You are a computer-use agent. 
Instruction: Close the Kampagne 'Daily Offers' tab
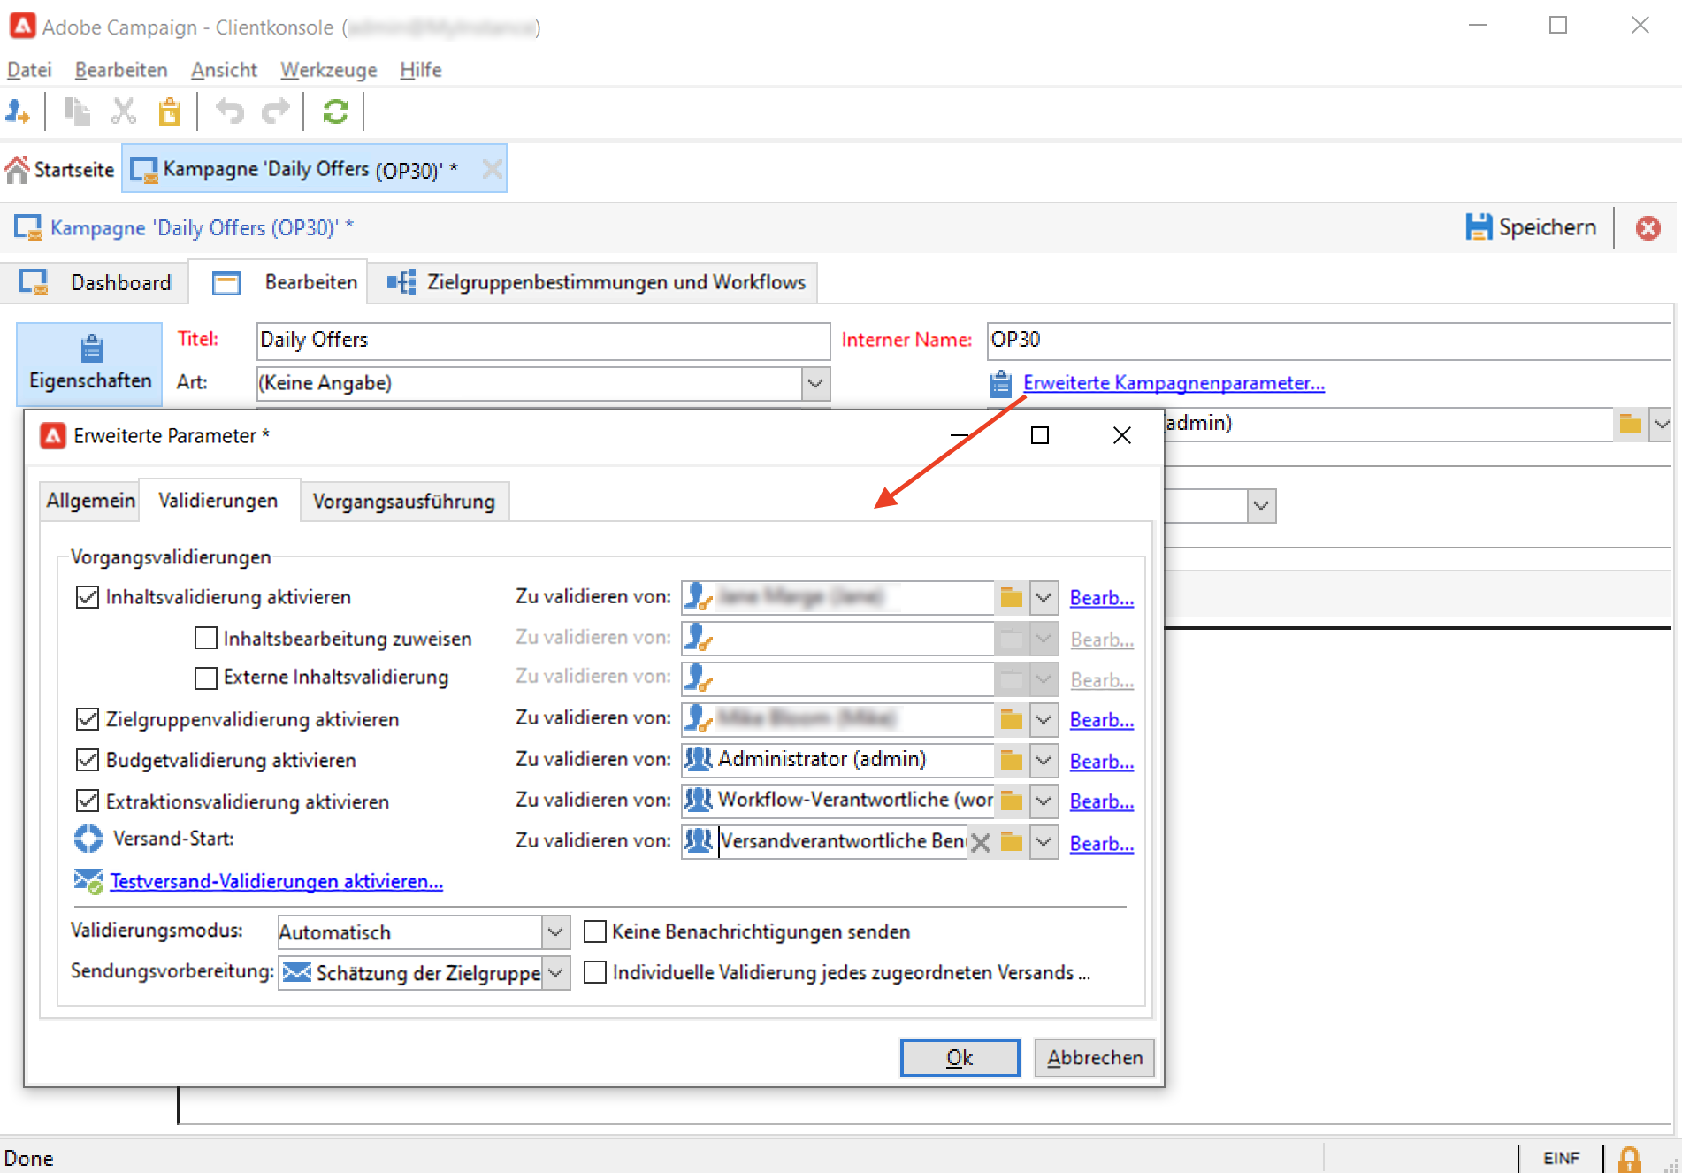pos(493,169)
